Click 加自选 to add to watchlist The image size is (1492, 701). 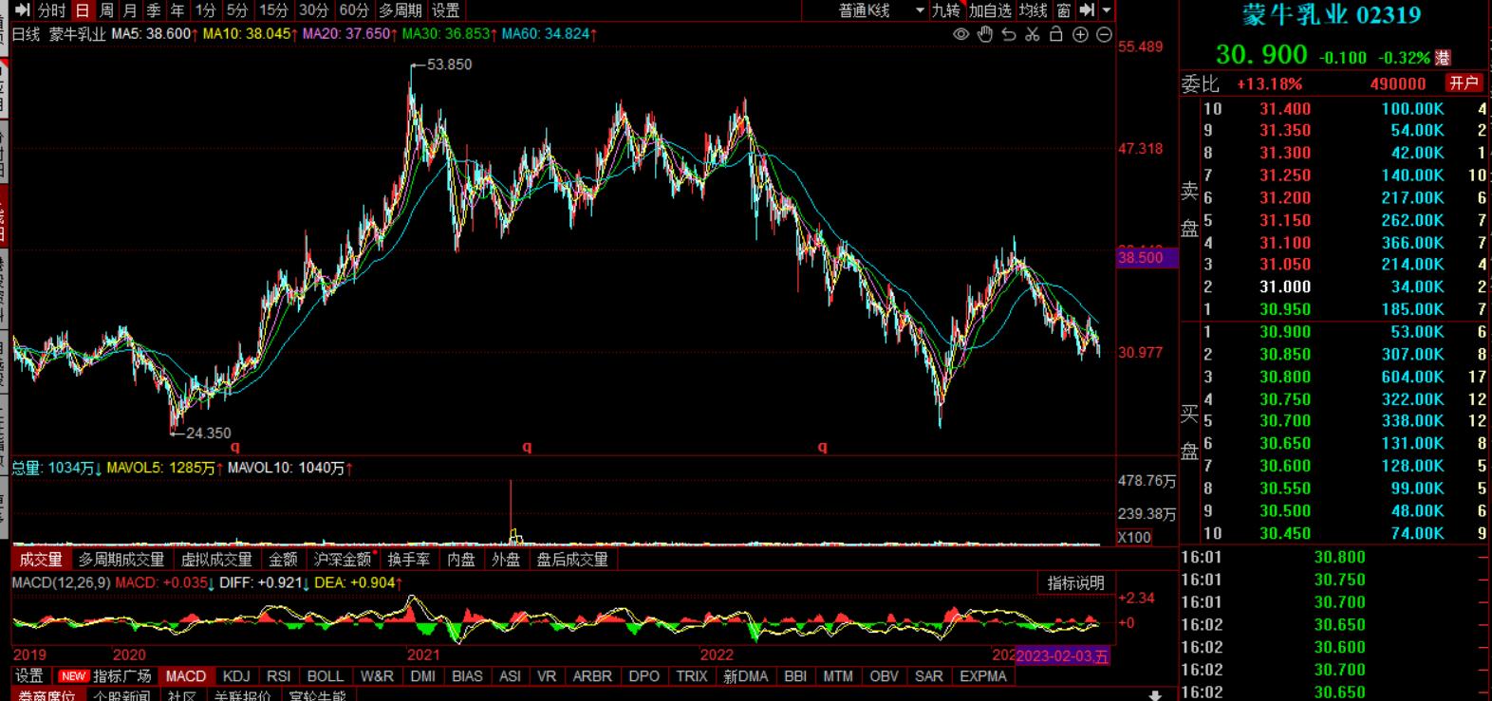point(990,10)
